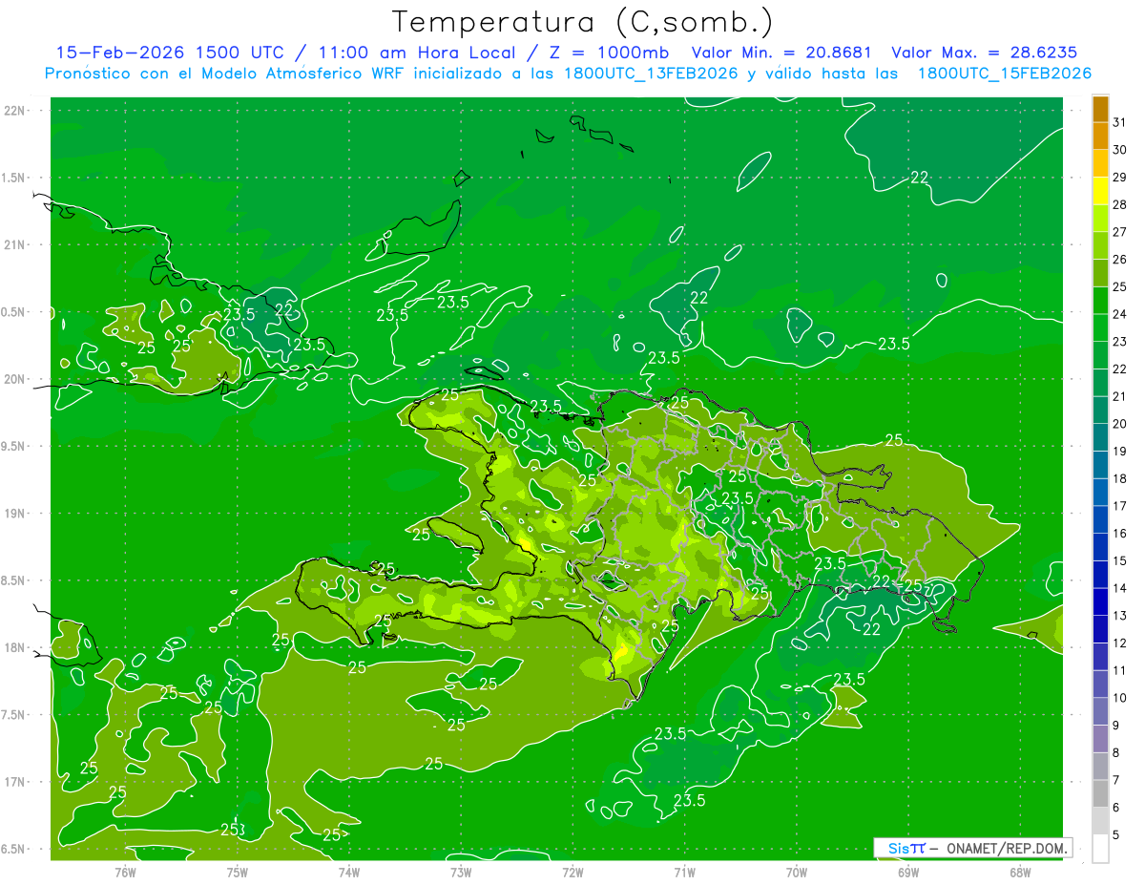
Task: Click the "74W" longitude axis label
Action: click(349, 872)
